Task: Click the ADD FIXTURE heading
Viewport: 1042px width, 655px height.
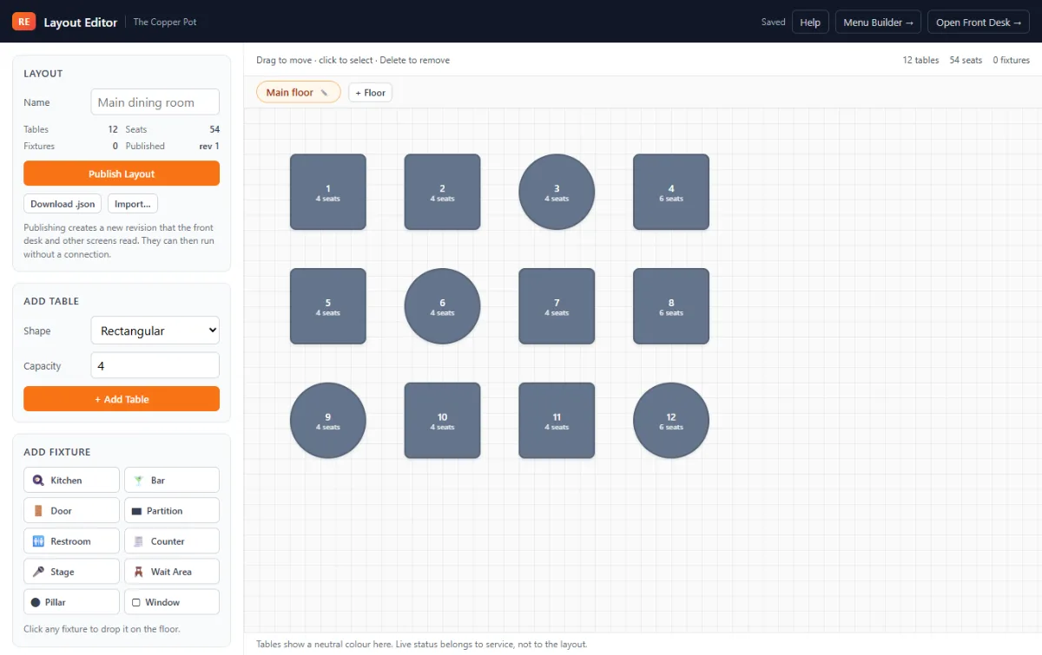Action: (57, 452)
